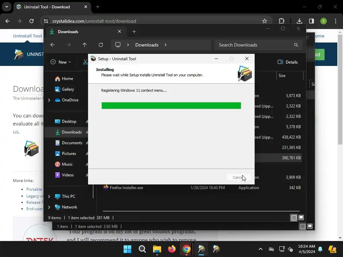Image resolution: width=343 pixels, height=257 pixels.
Task: Select Network in the navigation pane
Action: 66,207
